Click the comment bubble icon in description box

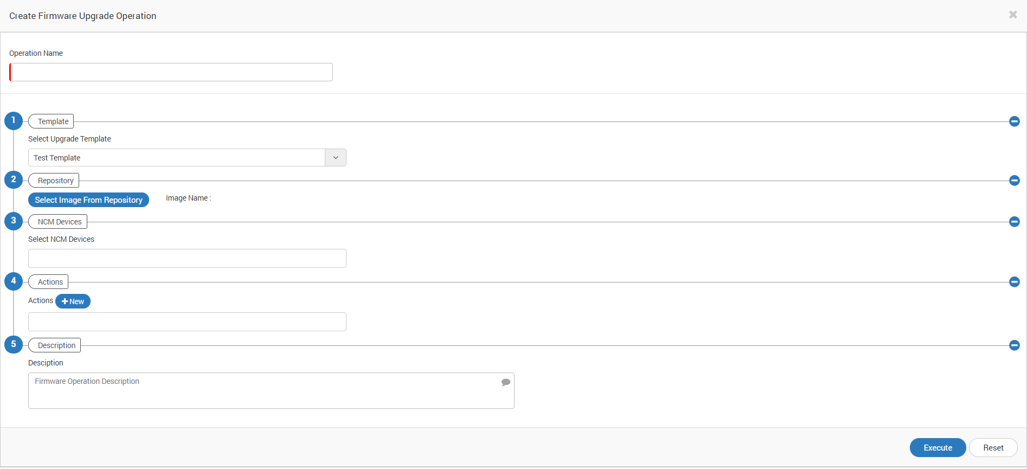tap(506, 382)
